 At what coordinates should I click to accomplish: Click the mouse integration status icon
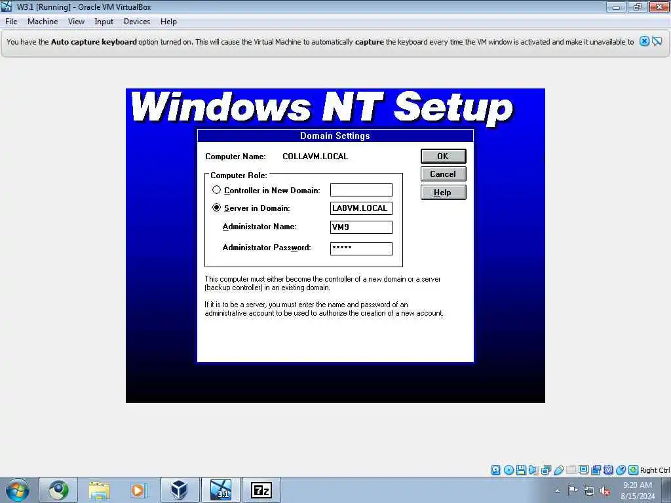[x=621, y=470]
